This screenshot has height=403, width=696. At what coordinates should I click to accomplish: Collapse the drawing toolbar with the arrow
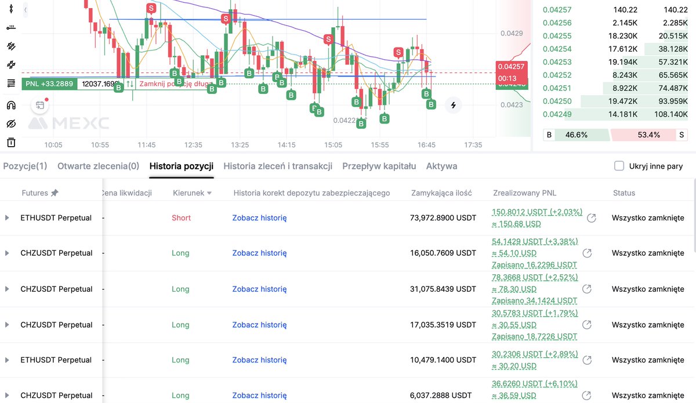[x=26, y=10]
